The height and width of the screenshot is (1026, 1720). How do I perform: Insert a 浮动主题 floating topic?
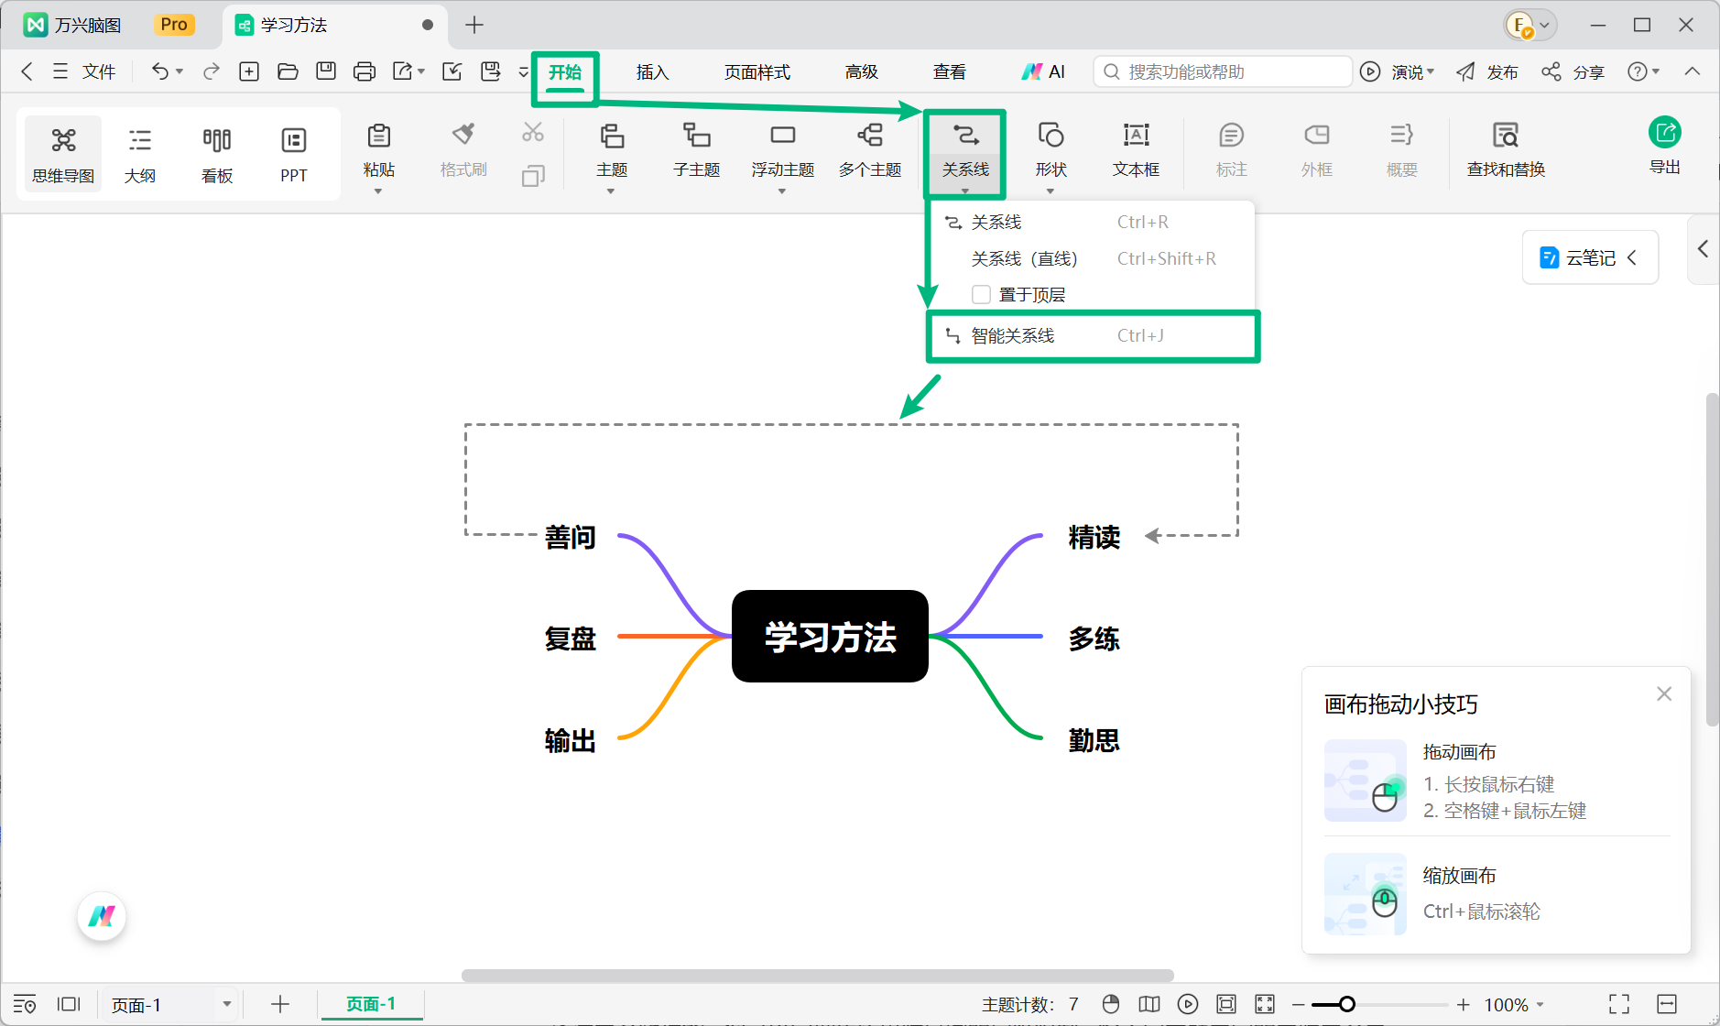(782, 150)
